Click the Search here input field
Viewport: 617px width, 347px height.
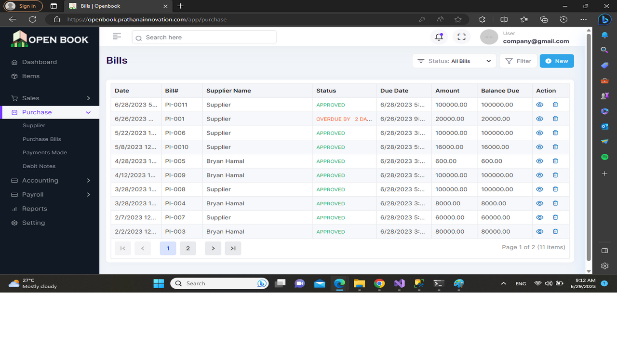click(203, 37)
